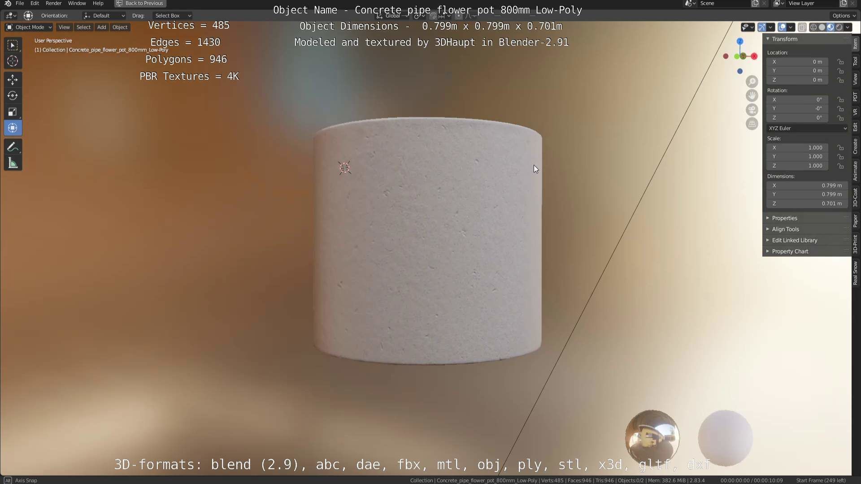Open the viewport View menu
The image size is (861, 484).
coord(64,27)
